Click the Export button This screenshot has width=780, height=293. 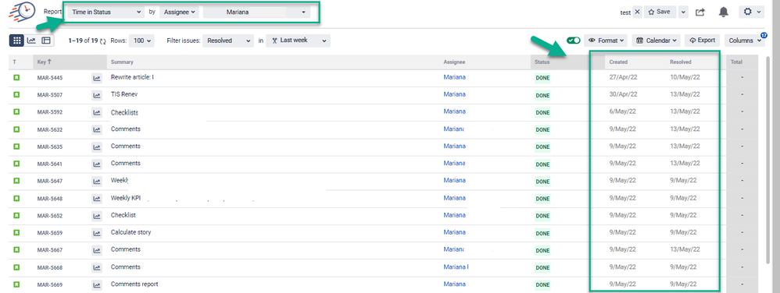pos(702,41)
